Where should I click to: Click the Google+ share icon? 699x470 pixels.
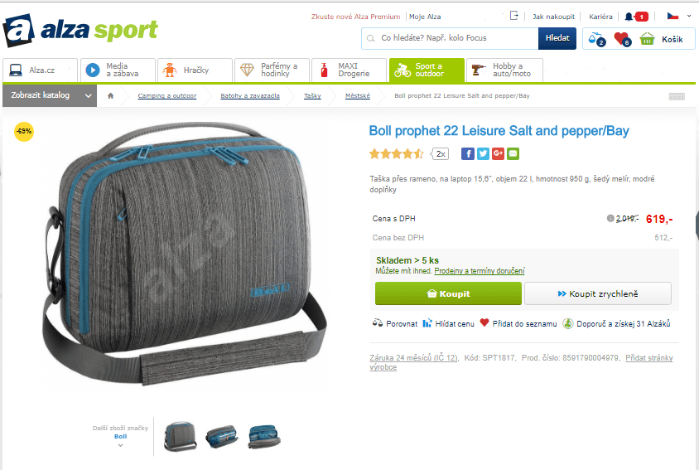pos(498,154)
